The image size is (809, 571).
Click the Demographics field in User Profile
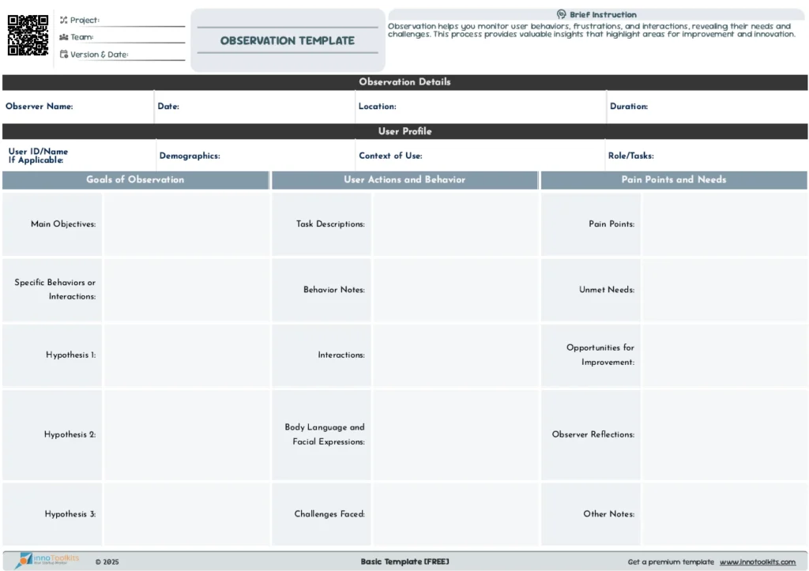coord(284,156)
